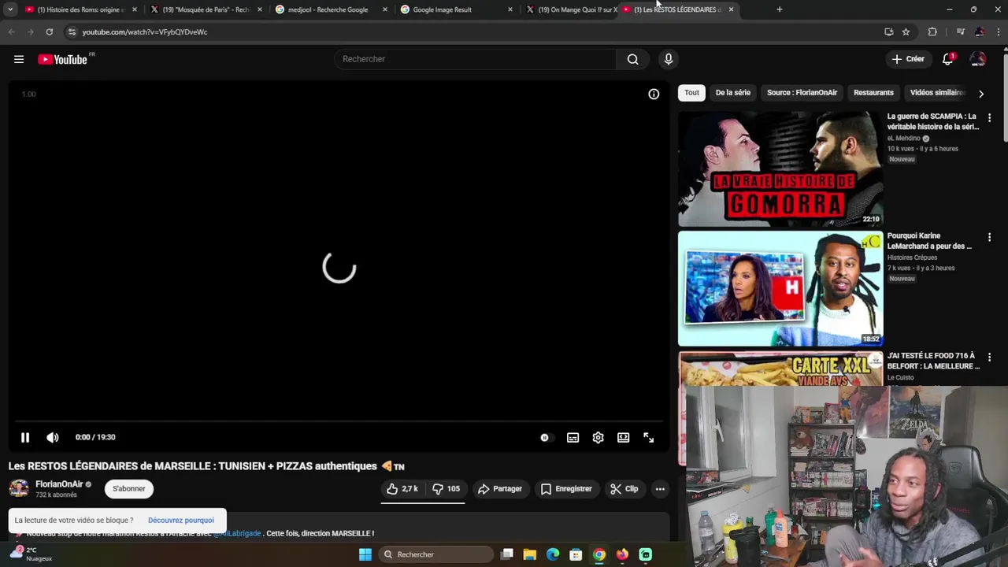Open the Karine LeMarchand video thumbnail
Viewport: 1008px width, 567px height.
[780, 288]
